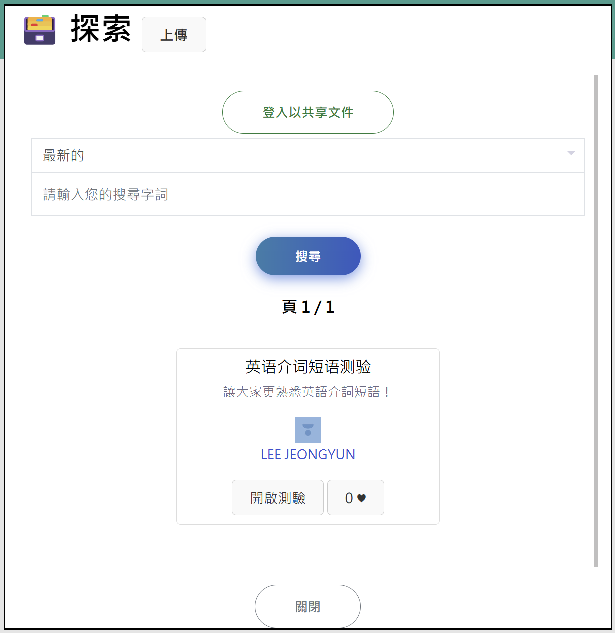Click the 登入以共享文件 login button

(x=308, y=112)
